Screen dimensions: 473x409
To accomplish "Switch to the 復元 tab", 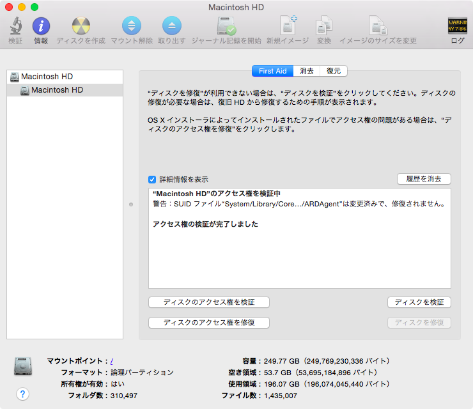I will (x=334, y=71).
